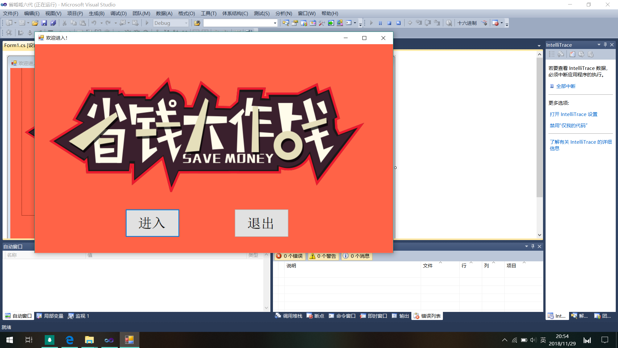The width and height of the screenshot is (618, 348).
Task: Open Visual Studio from the Windows taskbar
Action: (x=109, y=340)
